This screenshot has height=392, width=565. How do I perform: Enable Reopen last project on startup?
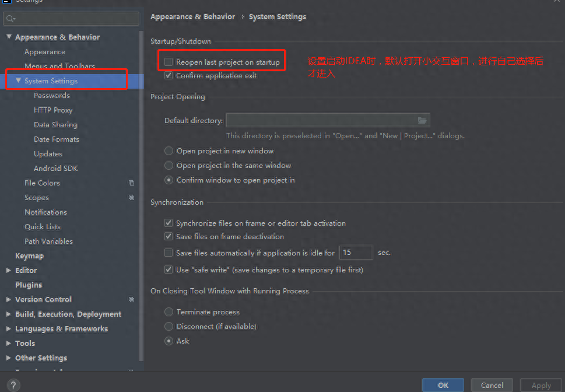click(169, 62)
